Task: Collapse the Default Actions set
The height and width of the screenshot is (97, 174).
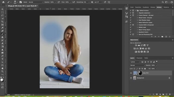Action: pyautogui.click(x=135, y=11)
